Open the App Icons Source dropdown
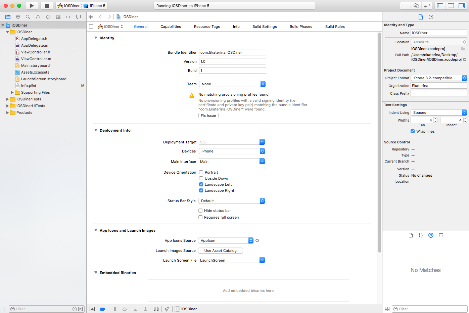 [x=226, y=240]
